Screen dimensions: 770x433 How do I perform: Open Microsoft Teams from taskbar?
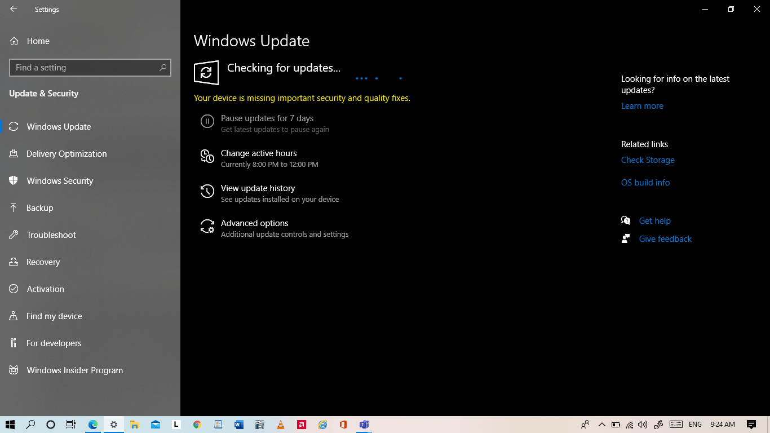click(364, 425)
